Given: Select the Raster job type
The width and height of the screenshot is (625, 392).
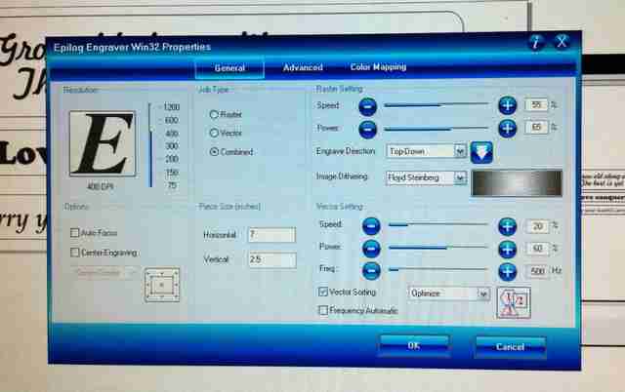Looking at the screenshot, I should [214, 115].
